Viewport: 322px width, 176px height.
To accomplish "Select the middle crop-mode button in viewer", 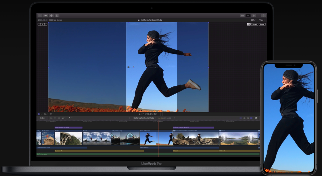I will [42, 25].
